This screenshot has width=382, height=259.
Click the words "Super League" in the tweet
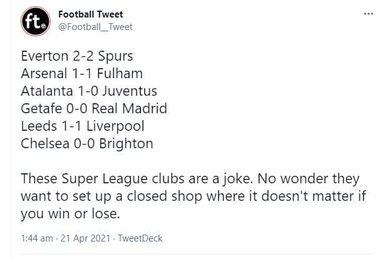click(x=104, y=179)
